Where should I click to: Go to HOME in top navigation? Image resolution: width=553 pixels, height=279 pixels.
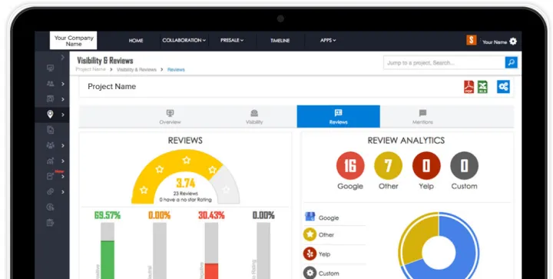(x=136, y=41)
